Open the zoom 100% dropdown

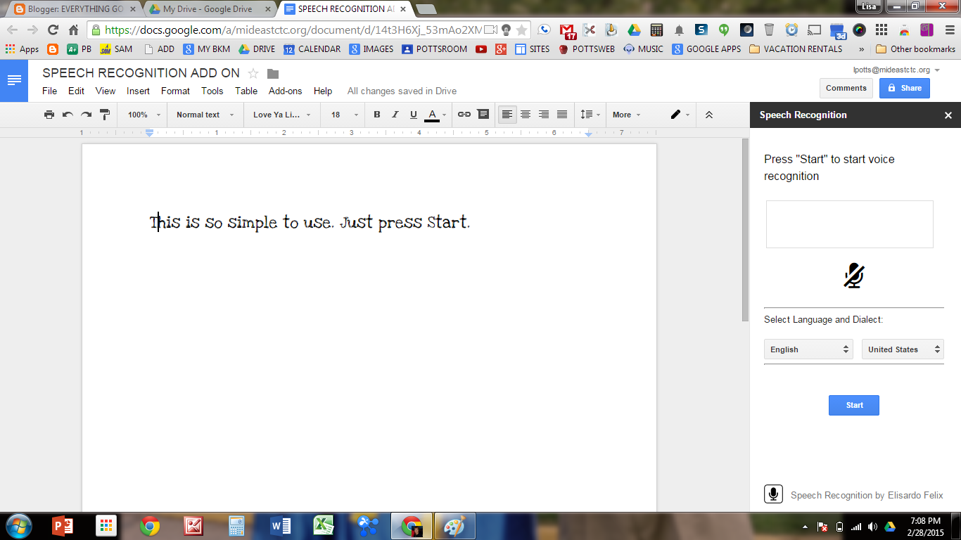144,115
